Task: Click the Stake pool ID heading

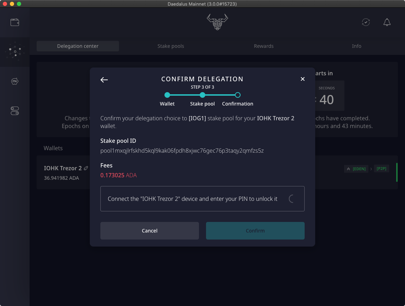Action: click(118, 141)
